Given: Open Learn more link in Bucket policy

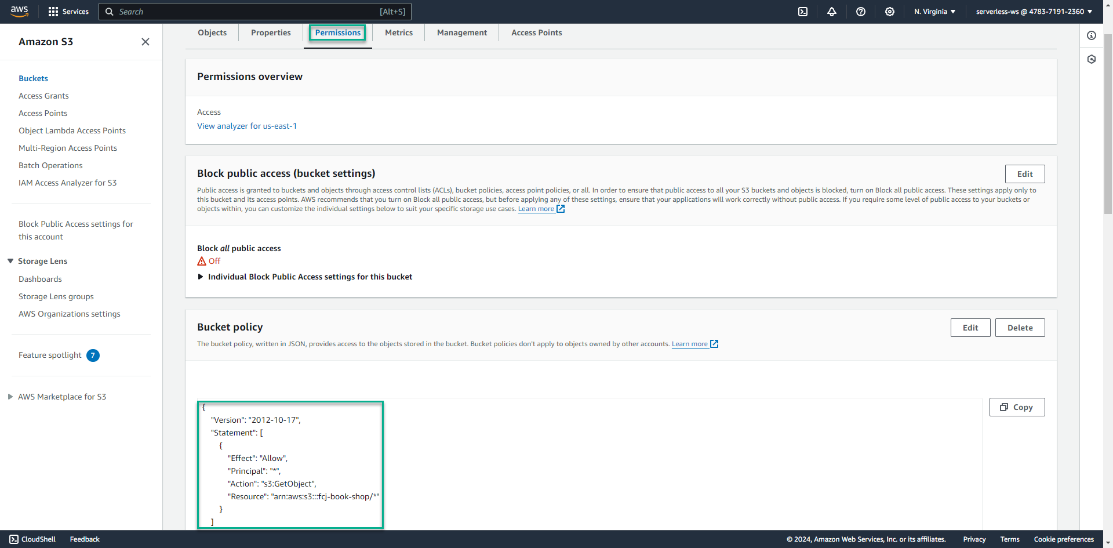Looking at the screenshot, I should tap(690, 344).
